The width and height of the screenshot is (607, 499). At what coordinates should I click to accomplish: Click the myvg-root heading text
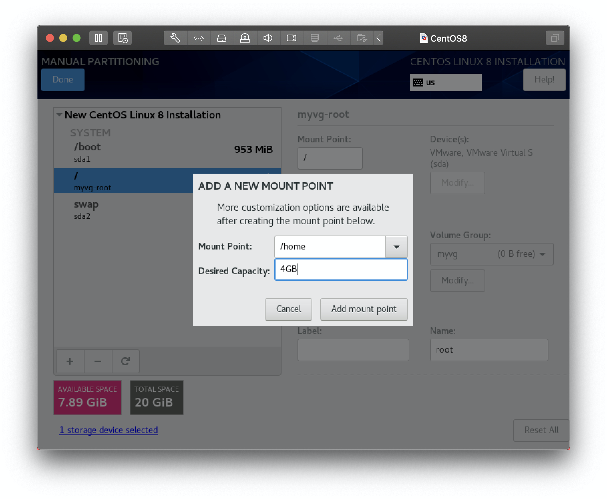click(323, 114)
